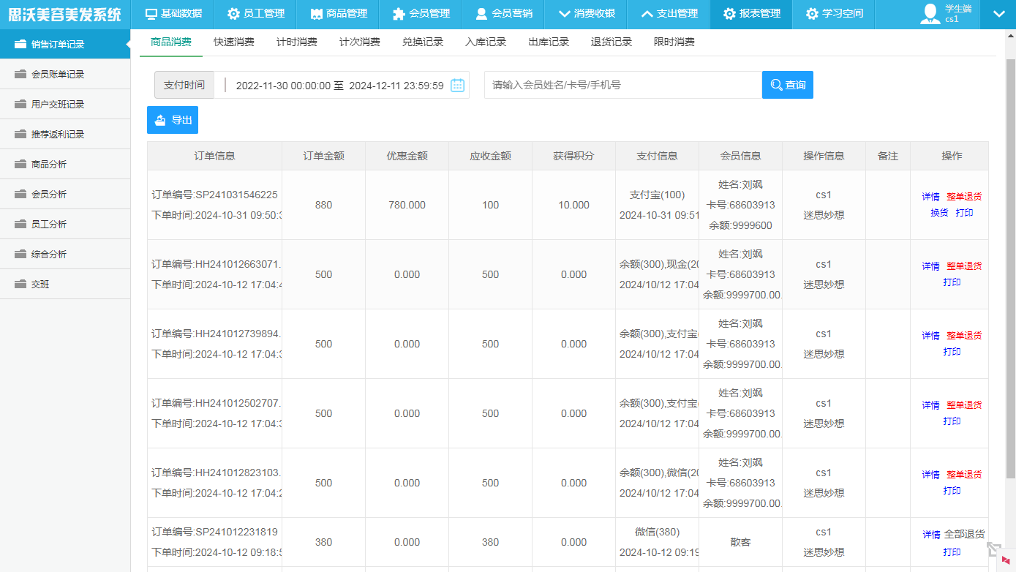Click 整单退货 for order SP241031546225
Viewport: 1016px width, 572px height.
(963, 197)
